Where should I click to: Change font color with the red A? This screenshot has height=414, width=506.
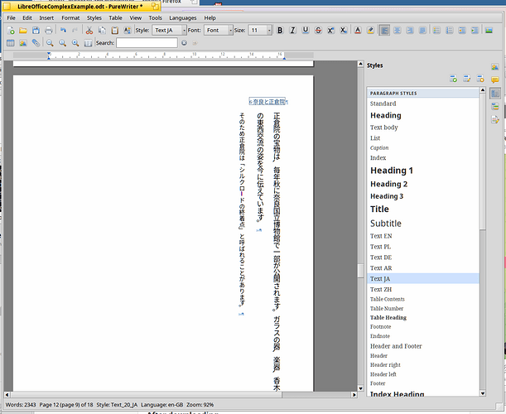[358, 31]
